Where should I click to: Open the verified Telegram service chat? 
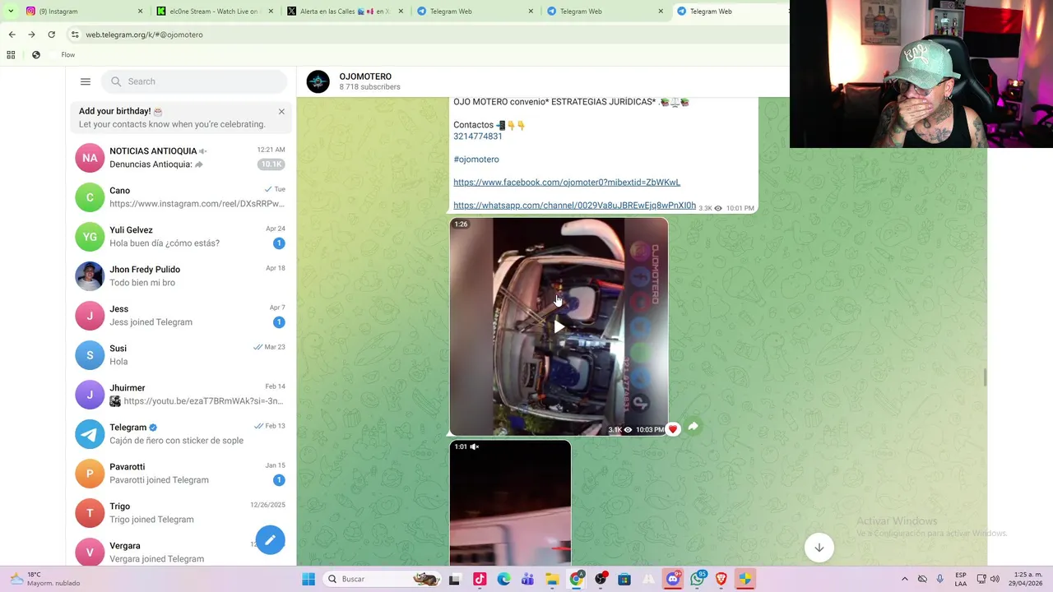click(181, 434)
